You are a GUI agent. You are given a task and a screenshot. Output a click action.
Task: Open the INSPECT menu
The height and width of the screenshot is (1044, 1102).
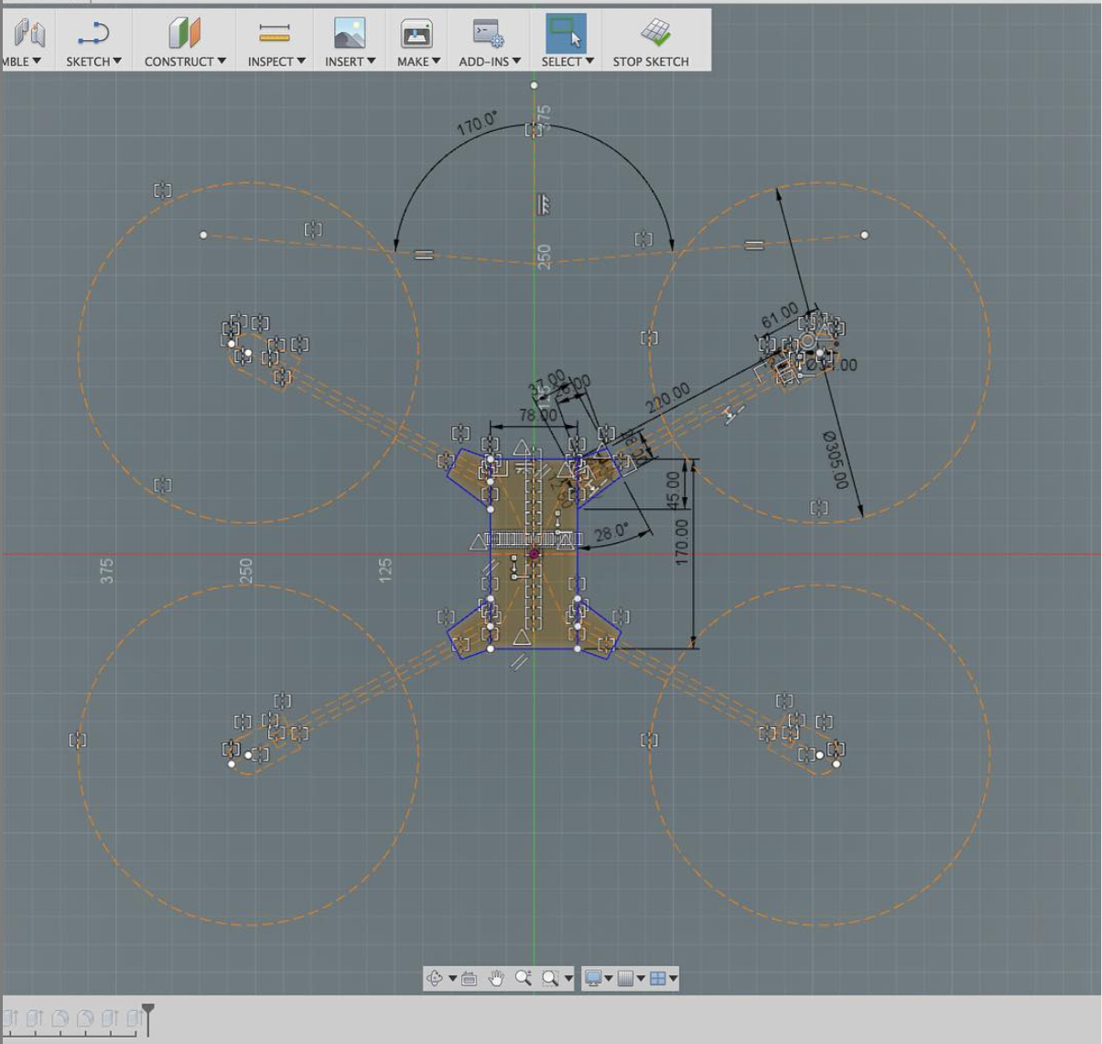point(275,61)
